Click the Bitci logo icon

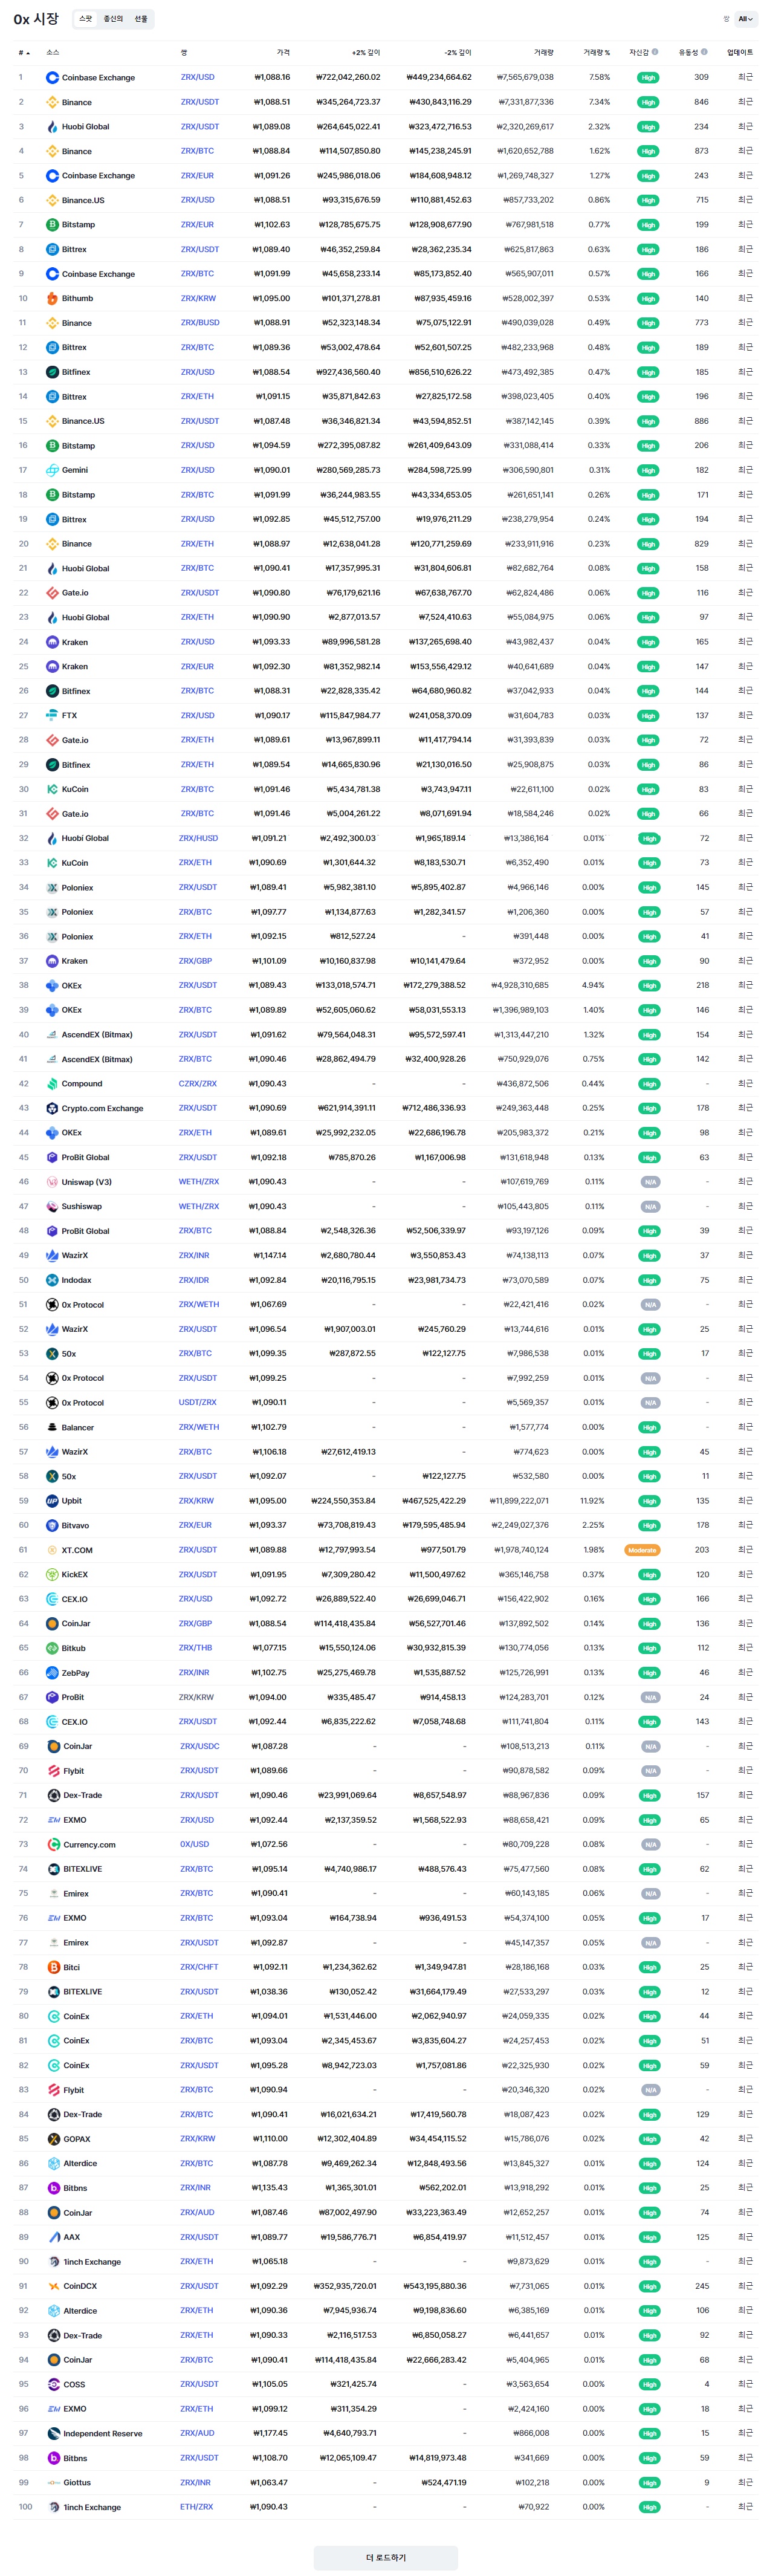pos(54,1967)
